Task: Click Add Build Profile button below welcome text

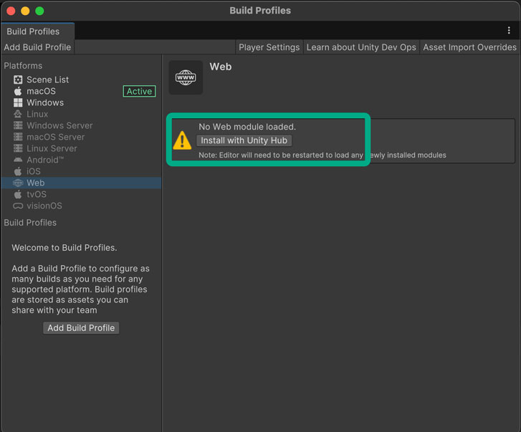Action: (81, 328)
